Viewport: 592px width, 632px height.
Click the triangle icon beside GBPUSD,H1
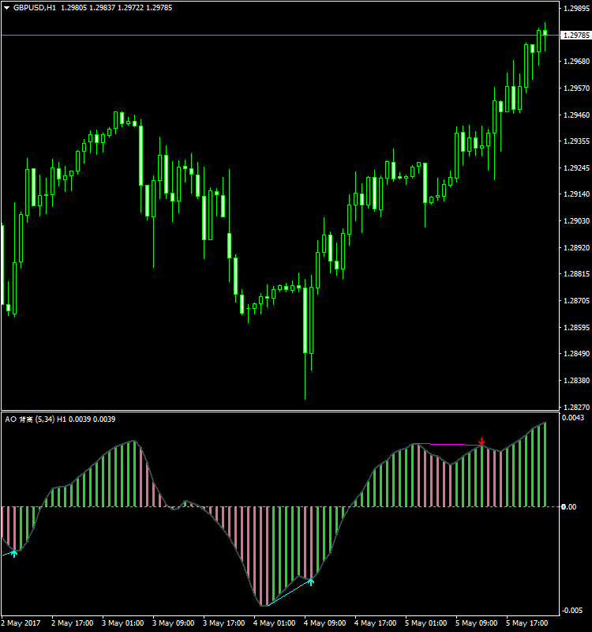[7, 7]
